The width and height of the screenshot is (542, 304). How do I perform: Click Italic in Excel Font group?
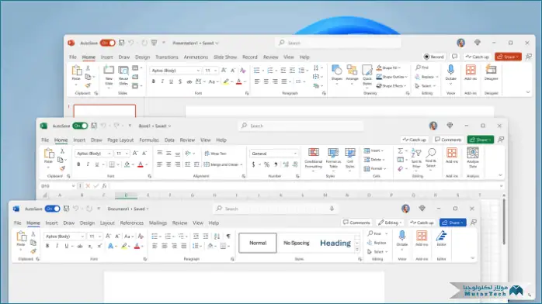point(88,164)
